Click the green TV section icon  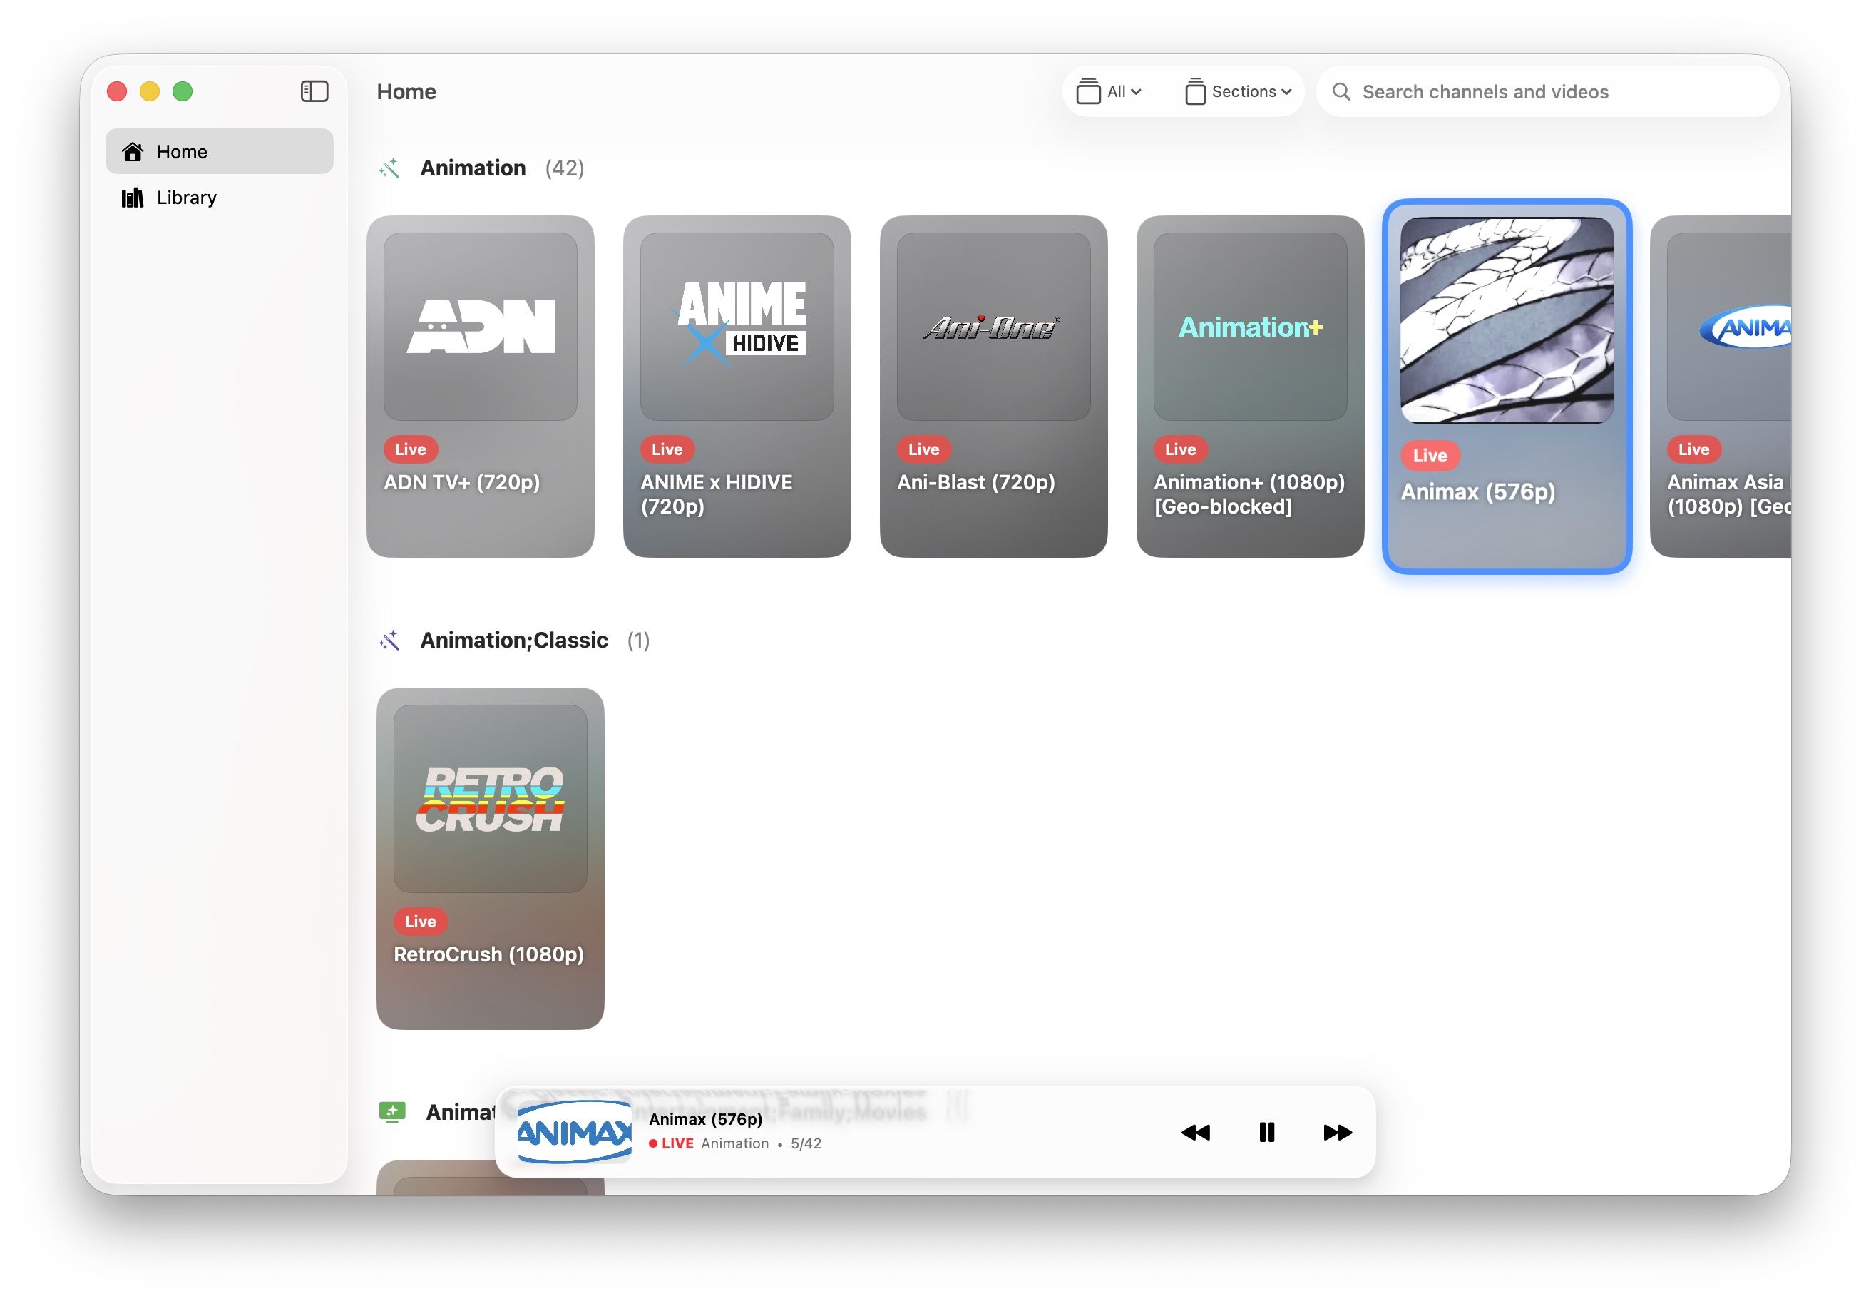pos(392,1111)
